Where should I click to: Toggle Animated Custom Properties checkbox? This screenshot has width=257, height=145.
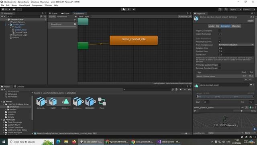220,65
